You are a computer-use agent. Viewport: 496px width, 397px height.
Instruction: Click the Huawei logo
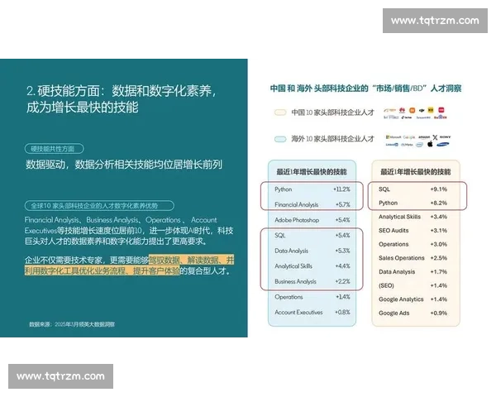click(x=402, y=110)
